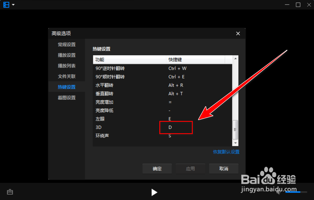314x200 pixels.
Task: Edit the Alt + T hotkey cell
Action: pyautogui.click(x=176, y=93)
